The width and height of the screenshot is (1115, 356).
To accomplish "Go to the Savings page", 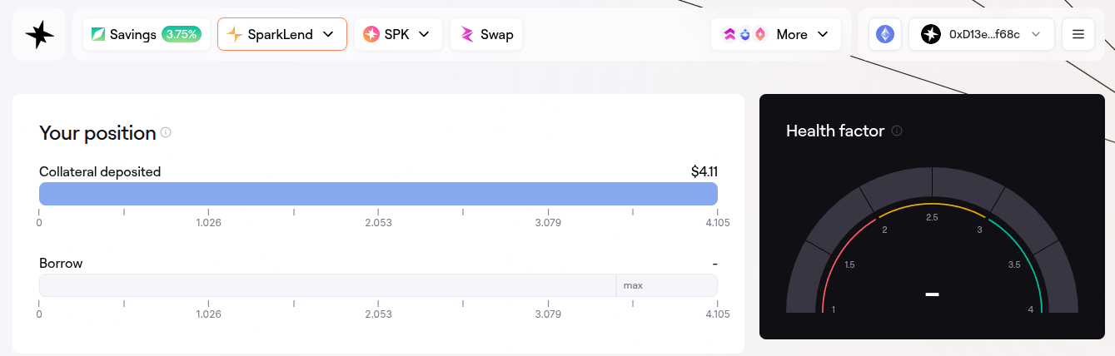I will 132,34.
